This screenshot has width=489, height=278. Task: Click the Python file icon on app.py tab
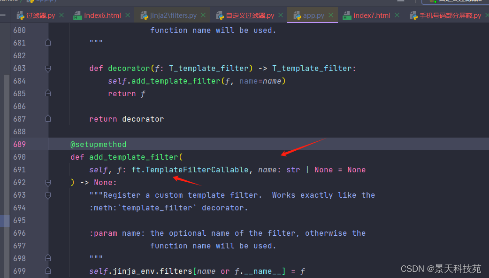click(297, 16)
